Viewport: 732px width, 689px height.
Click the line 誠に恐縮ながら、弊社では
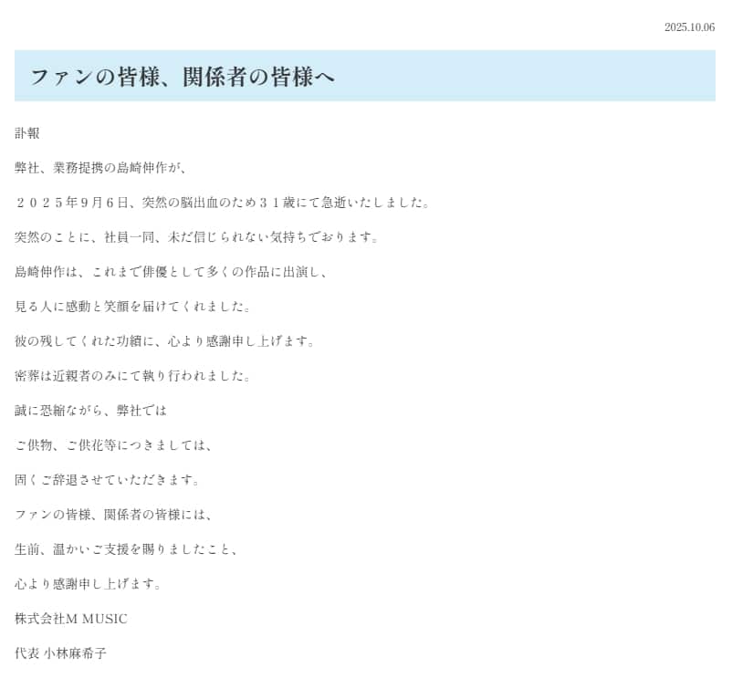pyautogui.click(x=91, y=411)
